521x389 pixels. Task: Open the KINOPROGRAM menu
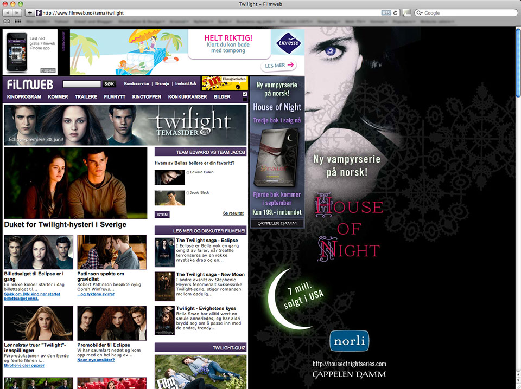click(24, 96)
